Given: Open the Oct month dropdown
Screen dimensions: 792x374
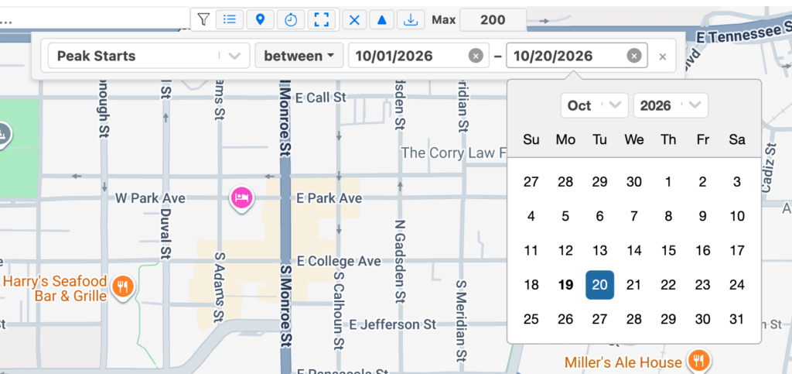Looking at the screenshot, I should [594, 105].
